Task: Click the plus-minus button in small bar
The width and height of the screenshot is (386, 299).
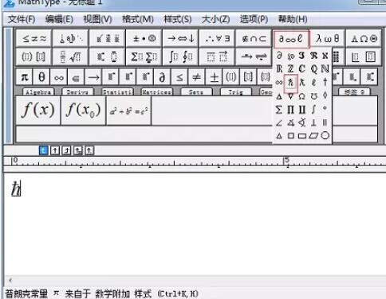Action: [214, 77]
